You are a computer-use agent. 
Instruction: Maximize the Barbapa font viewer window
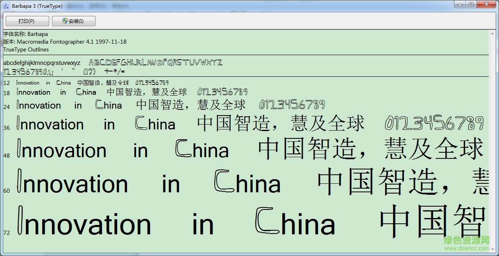(x=471, y=4)
